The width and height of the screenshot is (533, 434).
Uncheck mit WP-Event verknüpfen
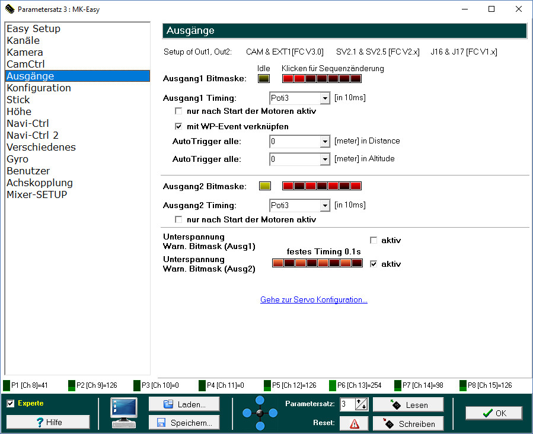coord(179,126)
